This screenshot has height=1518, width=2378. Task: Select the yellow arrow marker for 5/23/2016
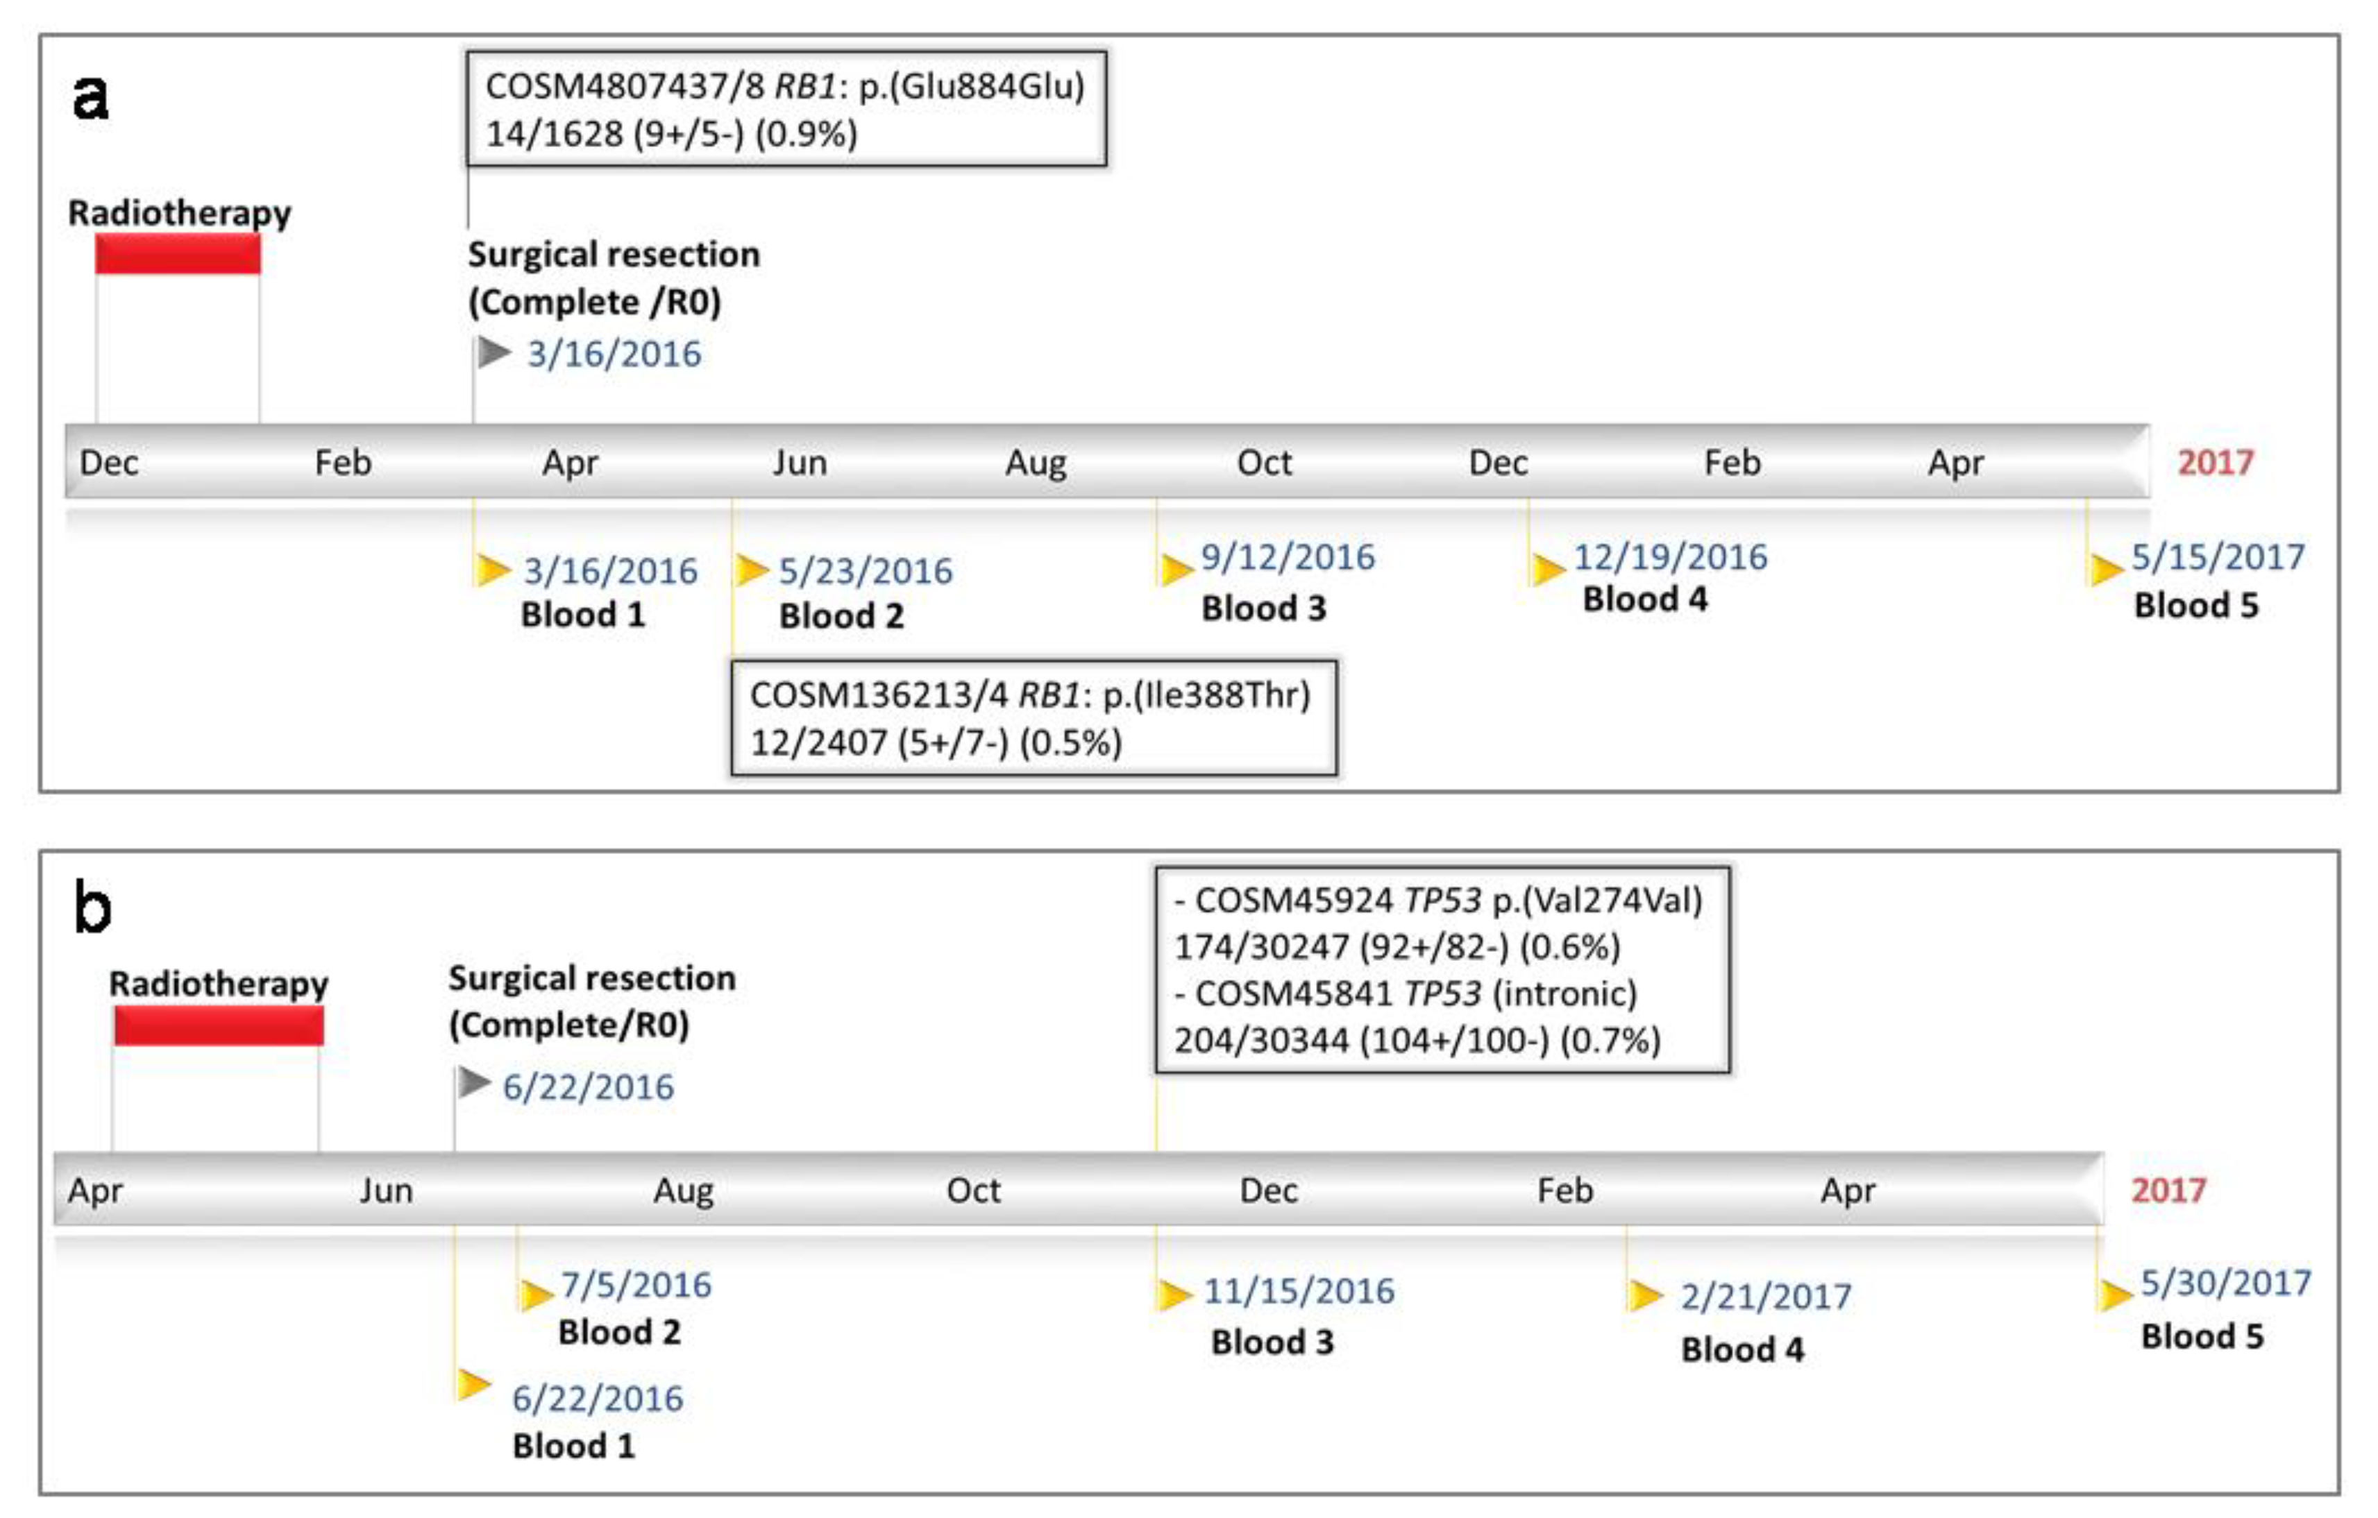pos(752,570)
